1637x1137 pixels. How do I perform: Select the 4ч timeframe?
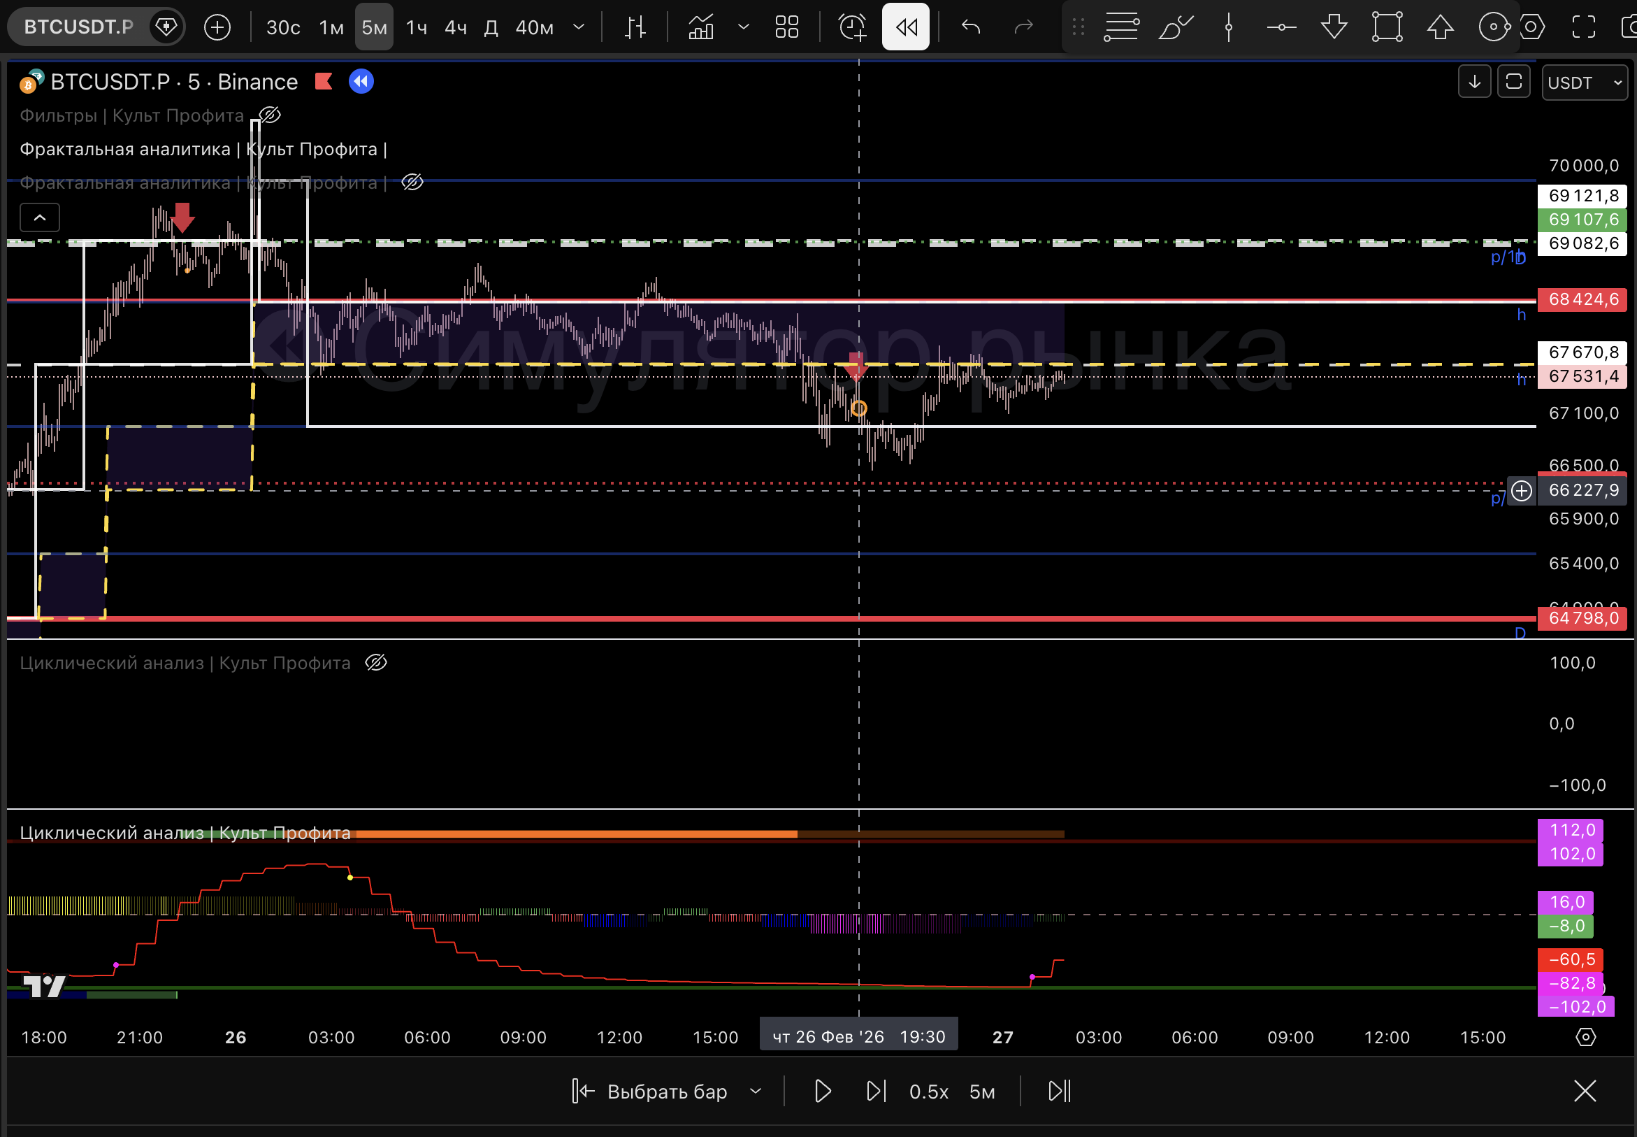pyautogui.click(x=456, y=27)
